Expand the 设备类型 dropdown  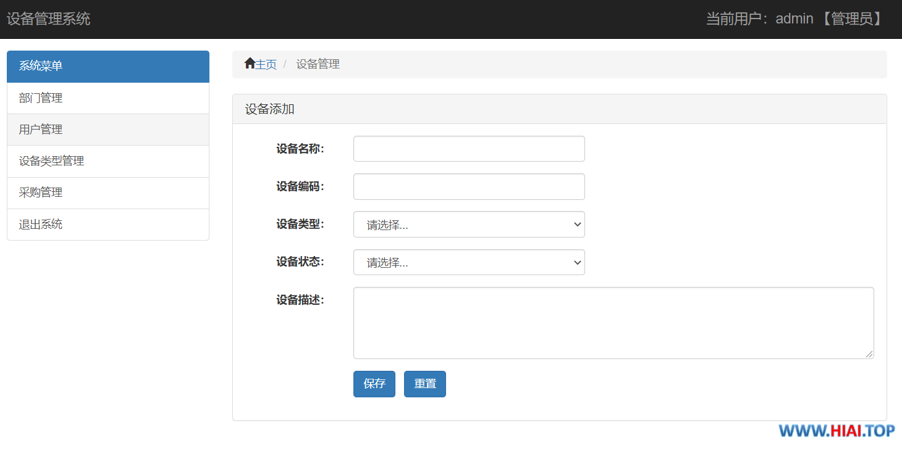[x=469, y=225]
